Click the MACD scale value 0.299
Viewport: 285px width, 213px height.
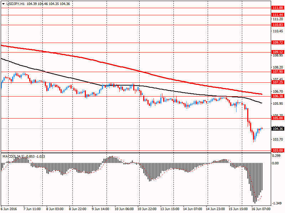tap(276, 155)
